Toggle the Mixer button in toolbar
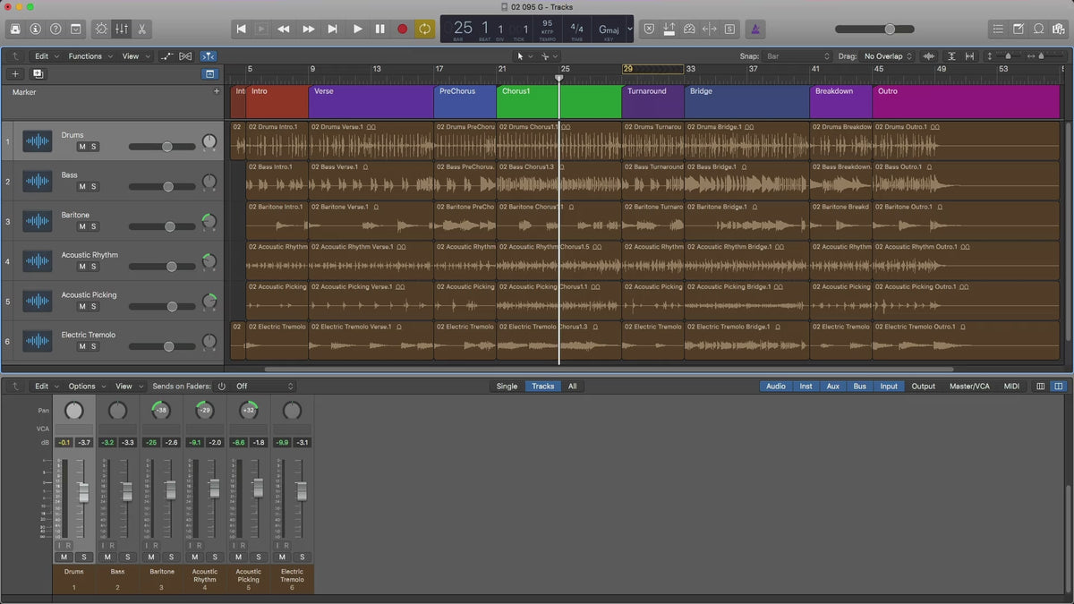Screen dimensions: 1074x604 pos(122,29)
